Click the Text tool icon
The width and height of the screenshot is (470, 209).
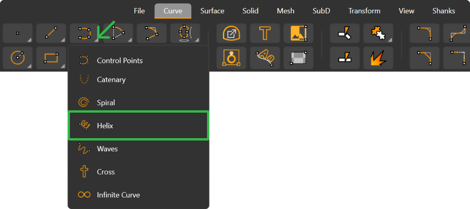[265, 33]
